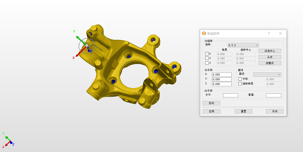The height and width of the screenshot is (152, 303).
Task: Enable the Y rotation checkbox
Action: (x=207, y=58)
